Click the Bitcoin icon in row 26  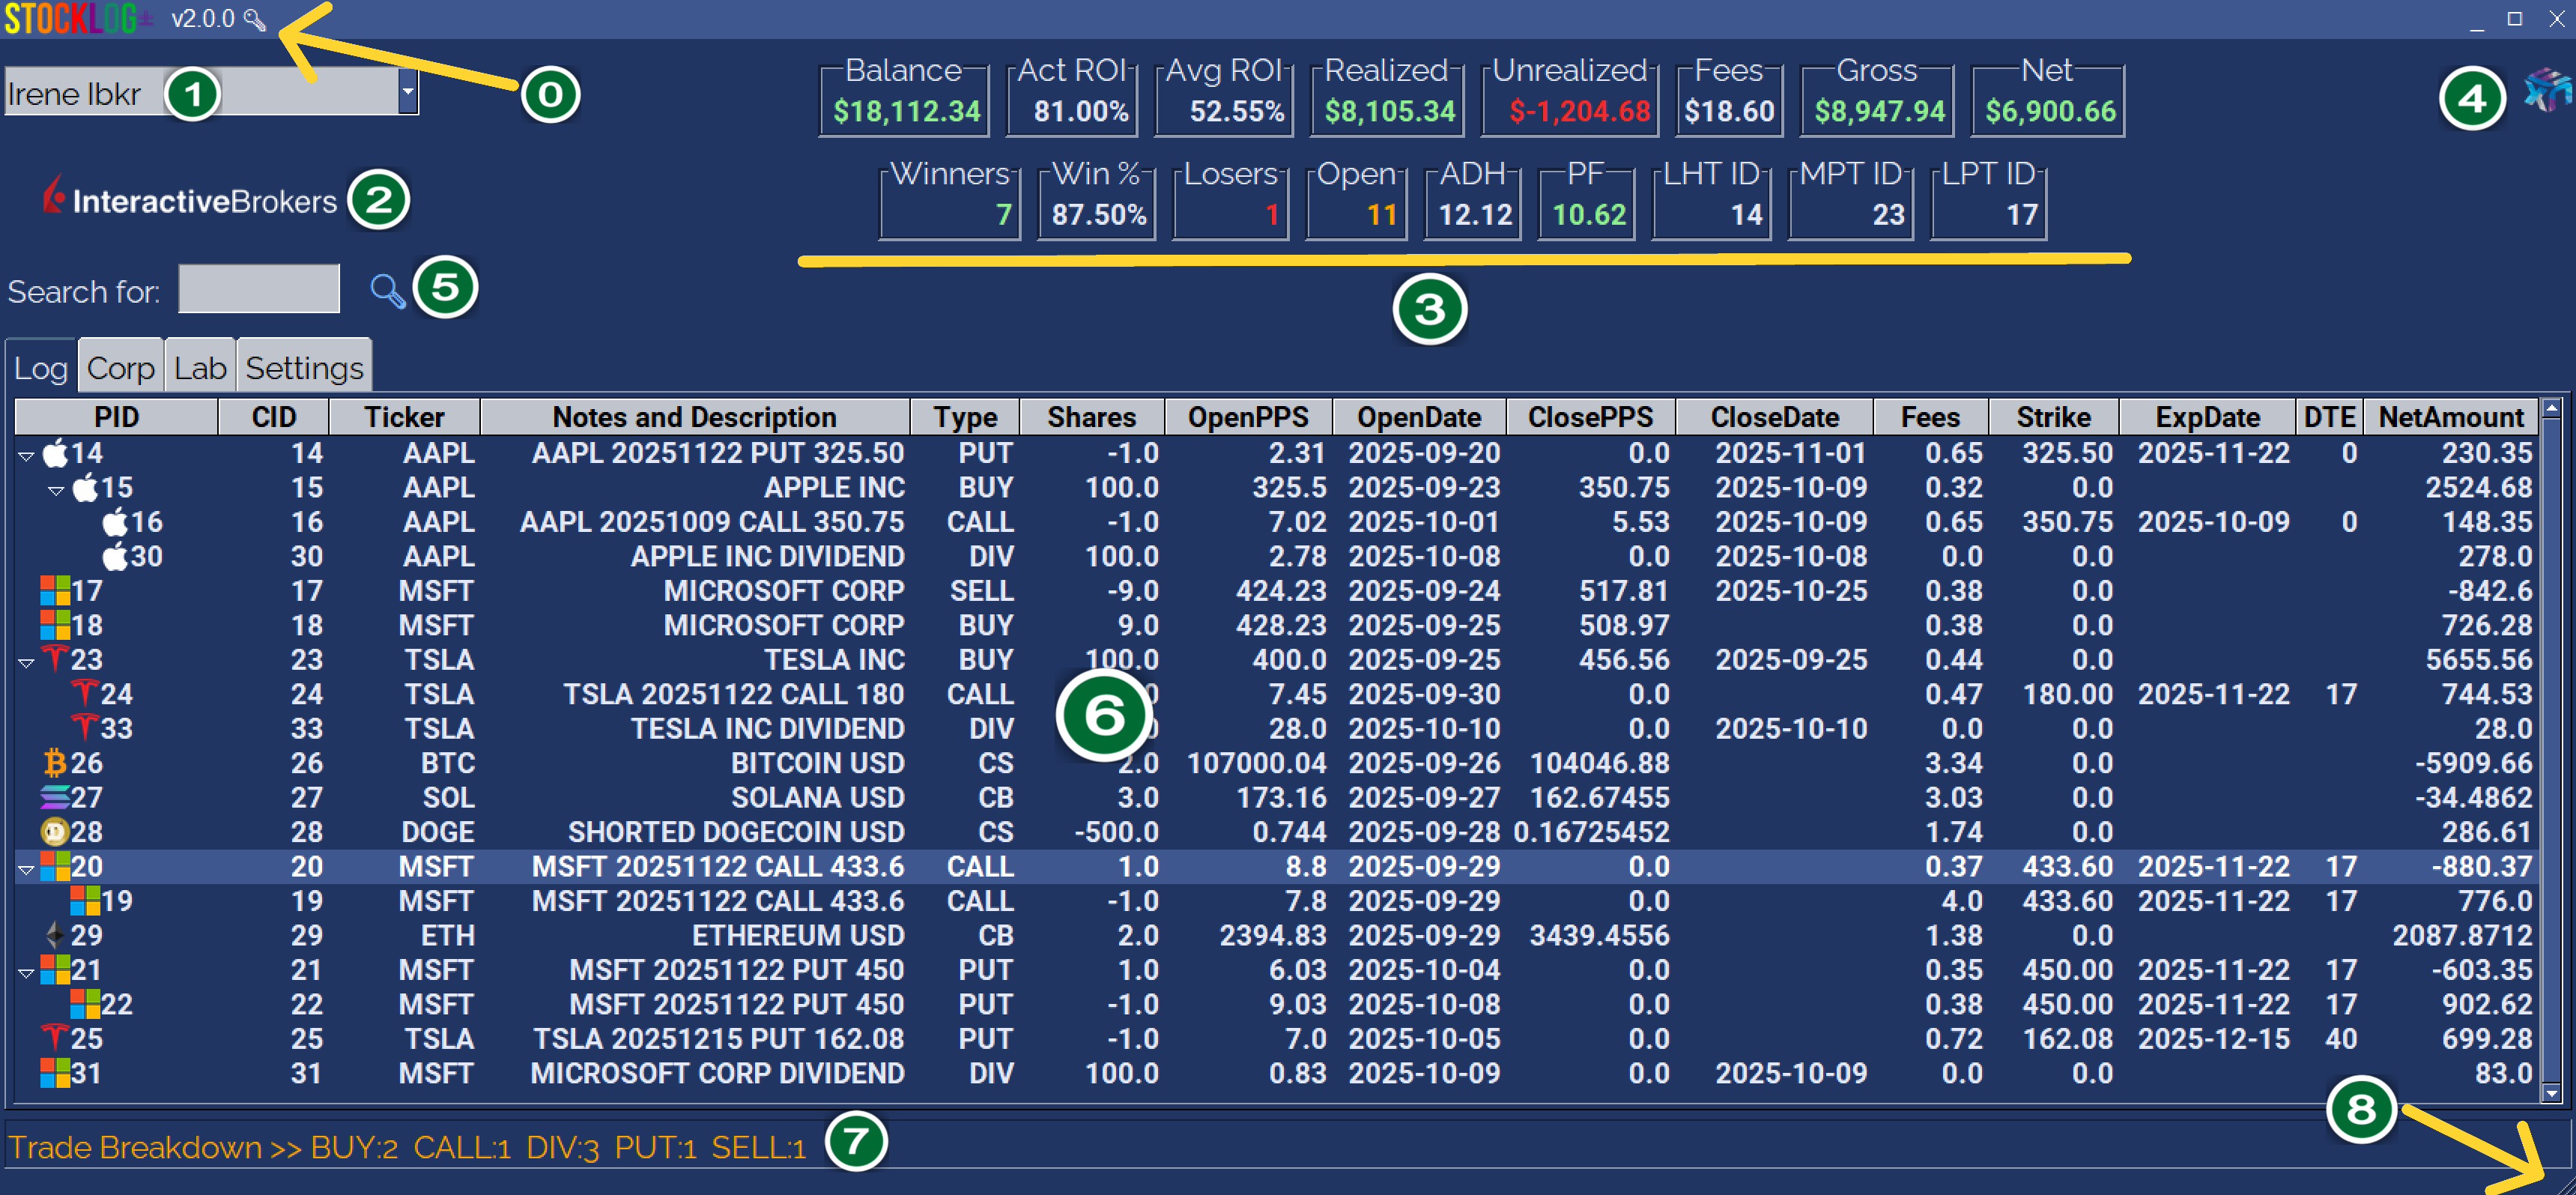click(54, 764)
